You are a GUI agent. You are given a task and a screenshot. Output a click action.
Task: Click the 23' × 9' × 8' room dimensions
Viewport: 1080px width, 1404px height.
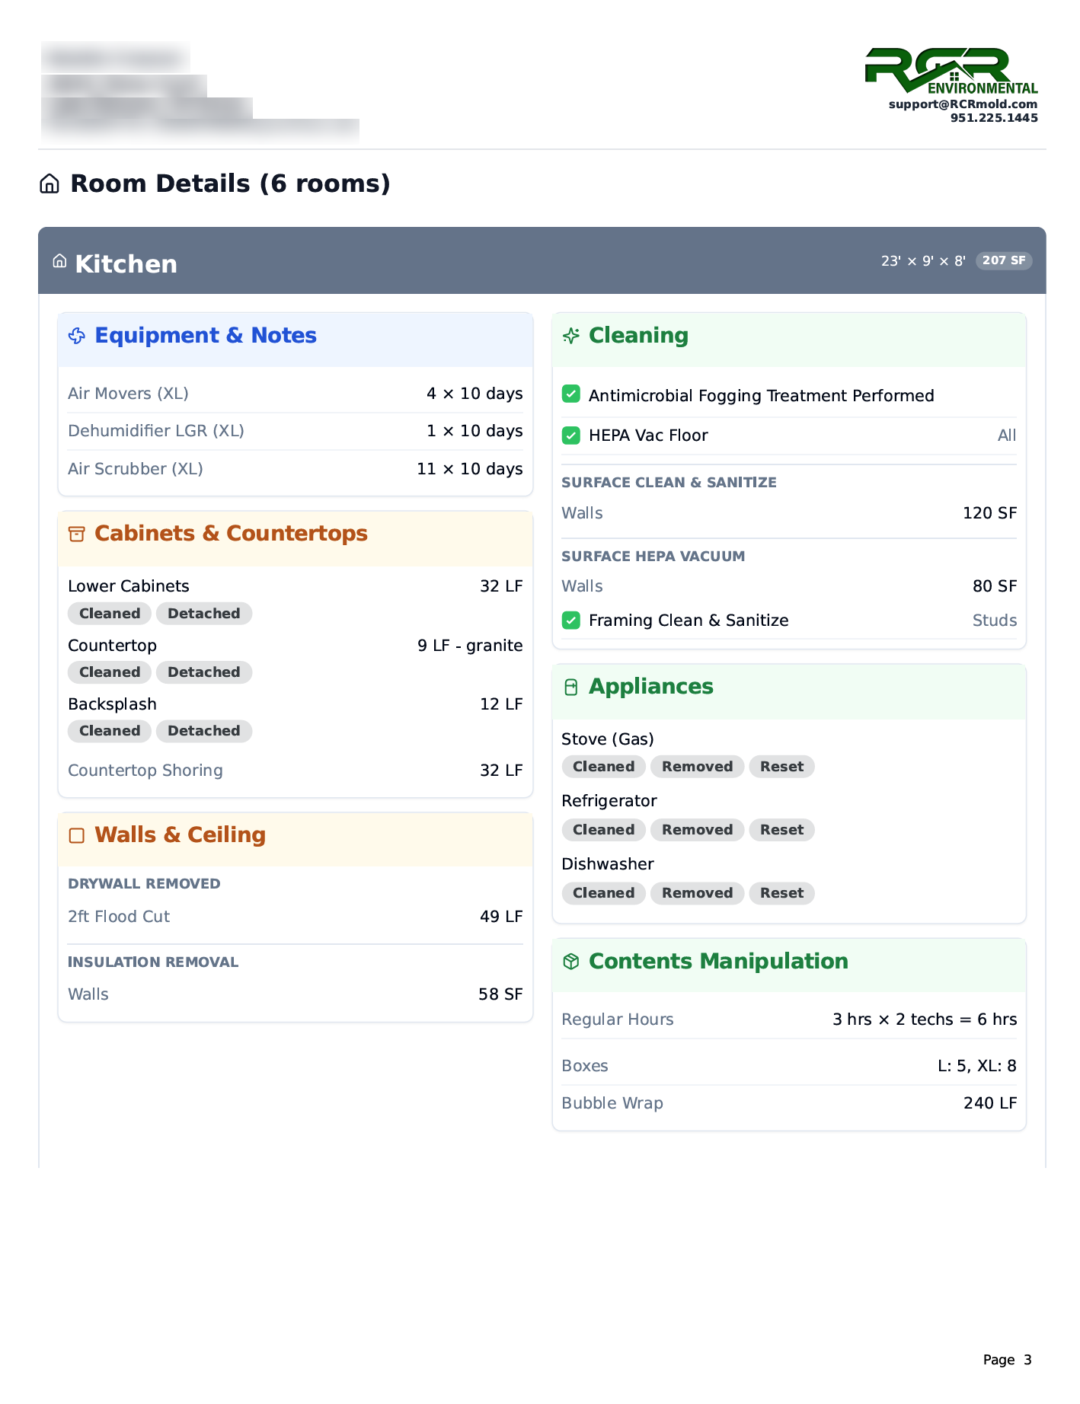pyautogui.click(x=923, y=261)
